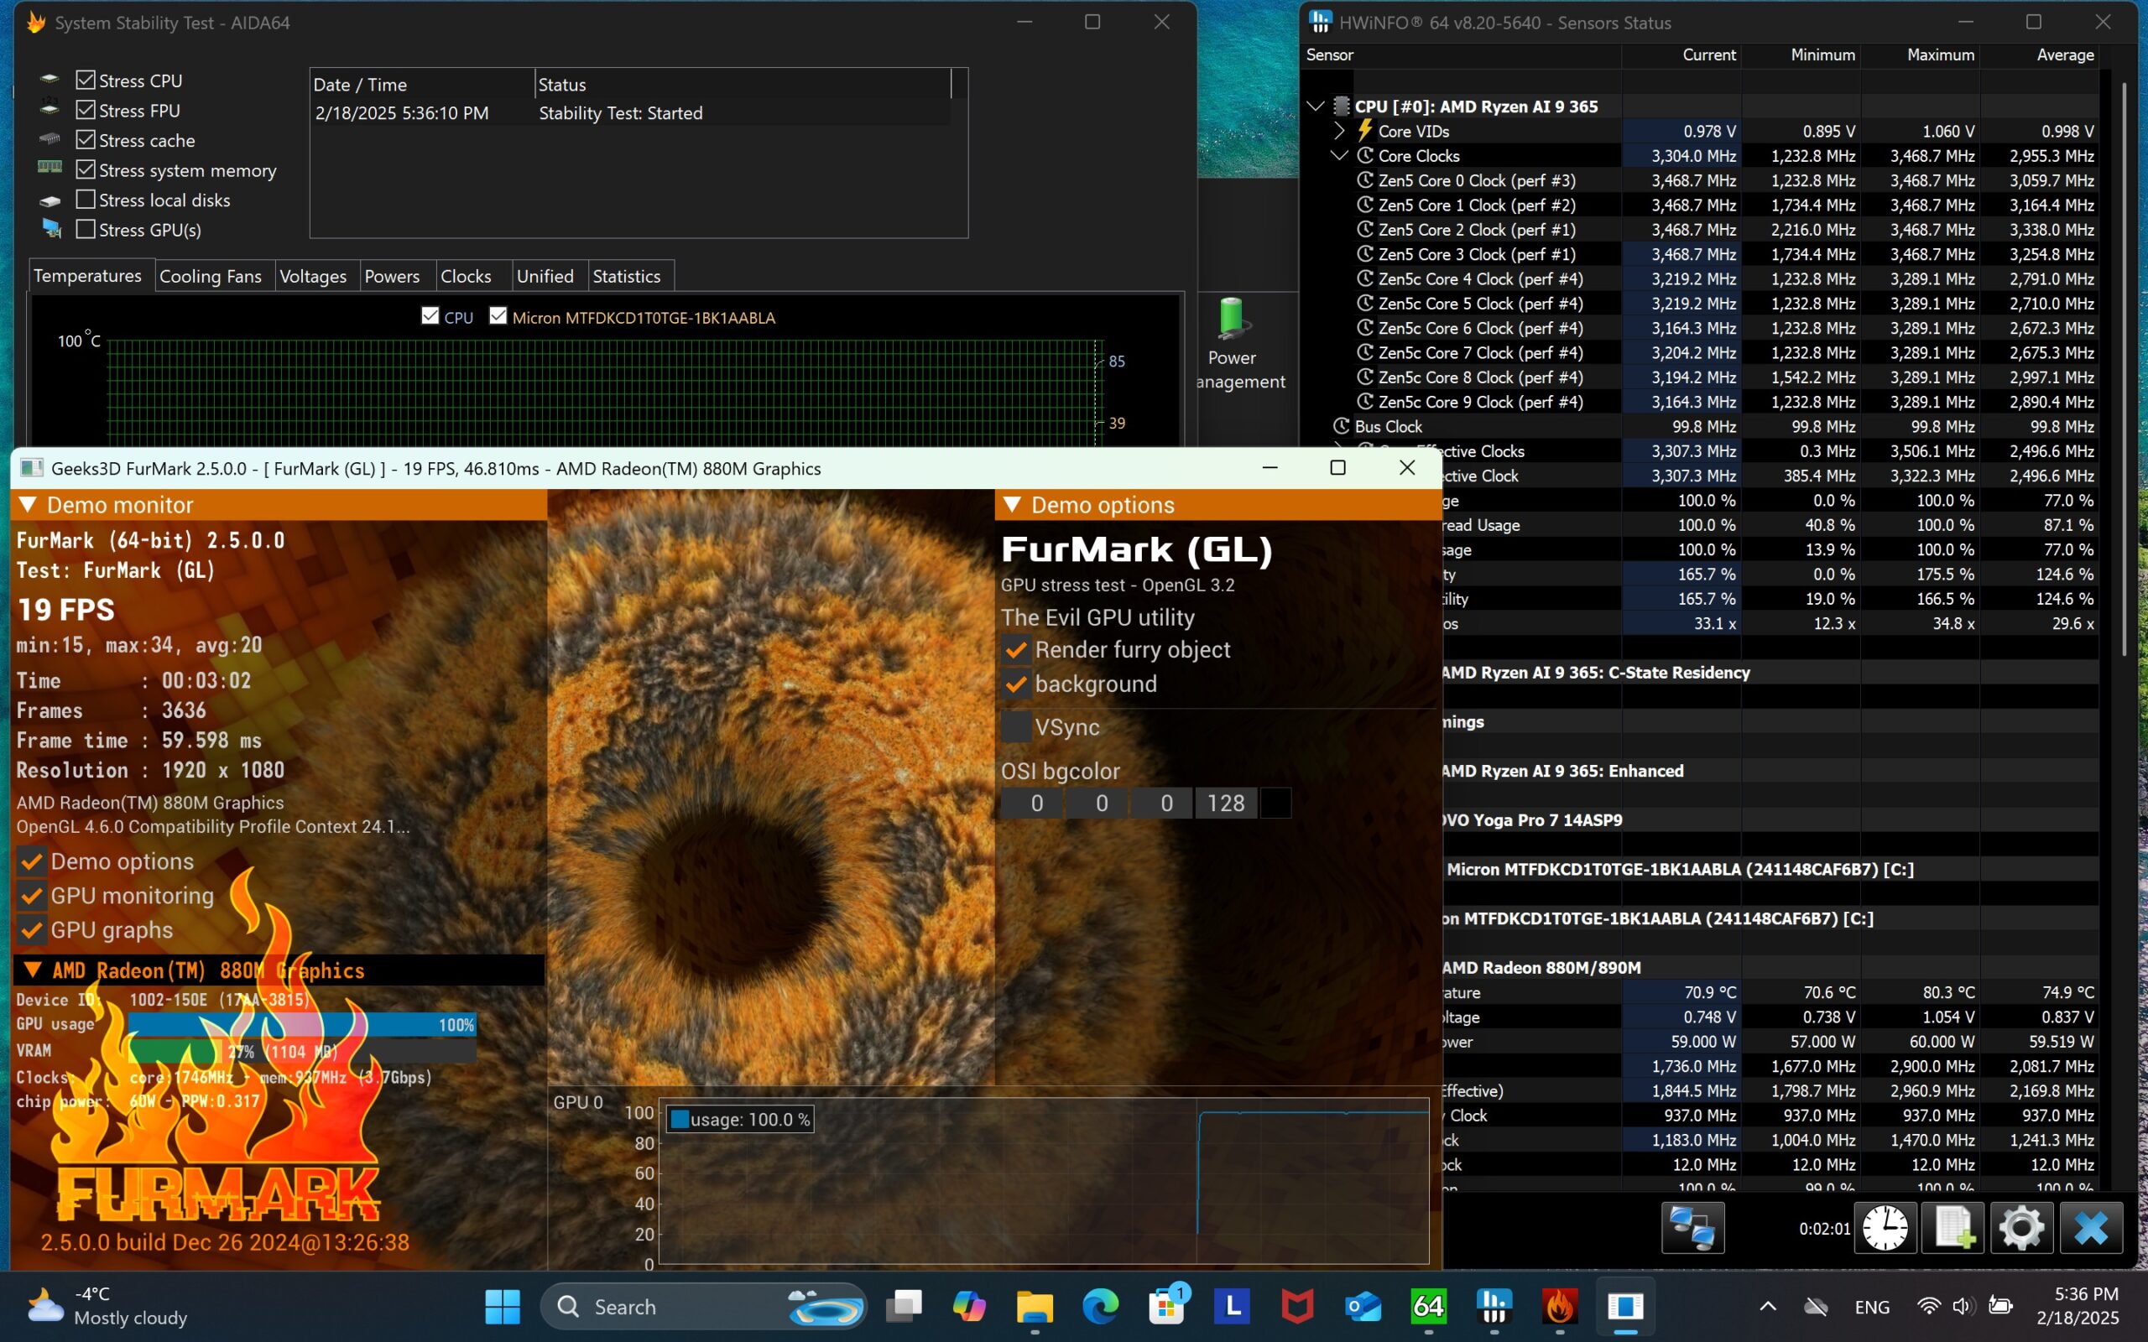Image resolution: width=2148 pixels, height=1342 pixels.
Task: Click HWiNFO reset clock icon
Action: pyautogui.click(x=1885, y=1229)
